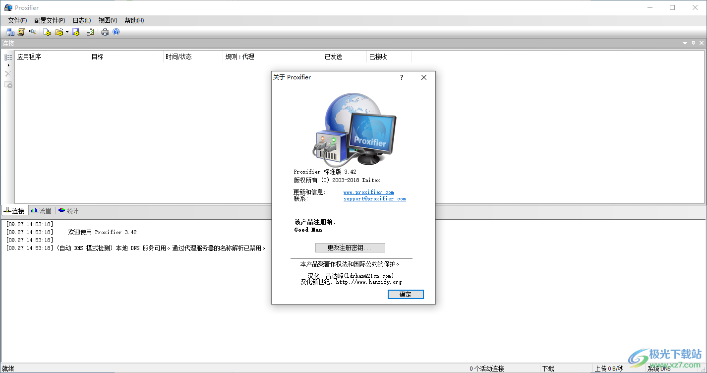The image size is (707, 373).
Task: Open the 帮助(H) menu
Action: pyautogui.click(x=134, y=20)
